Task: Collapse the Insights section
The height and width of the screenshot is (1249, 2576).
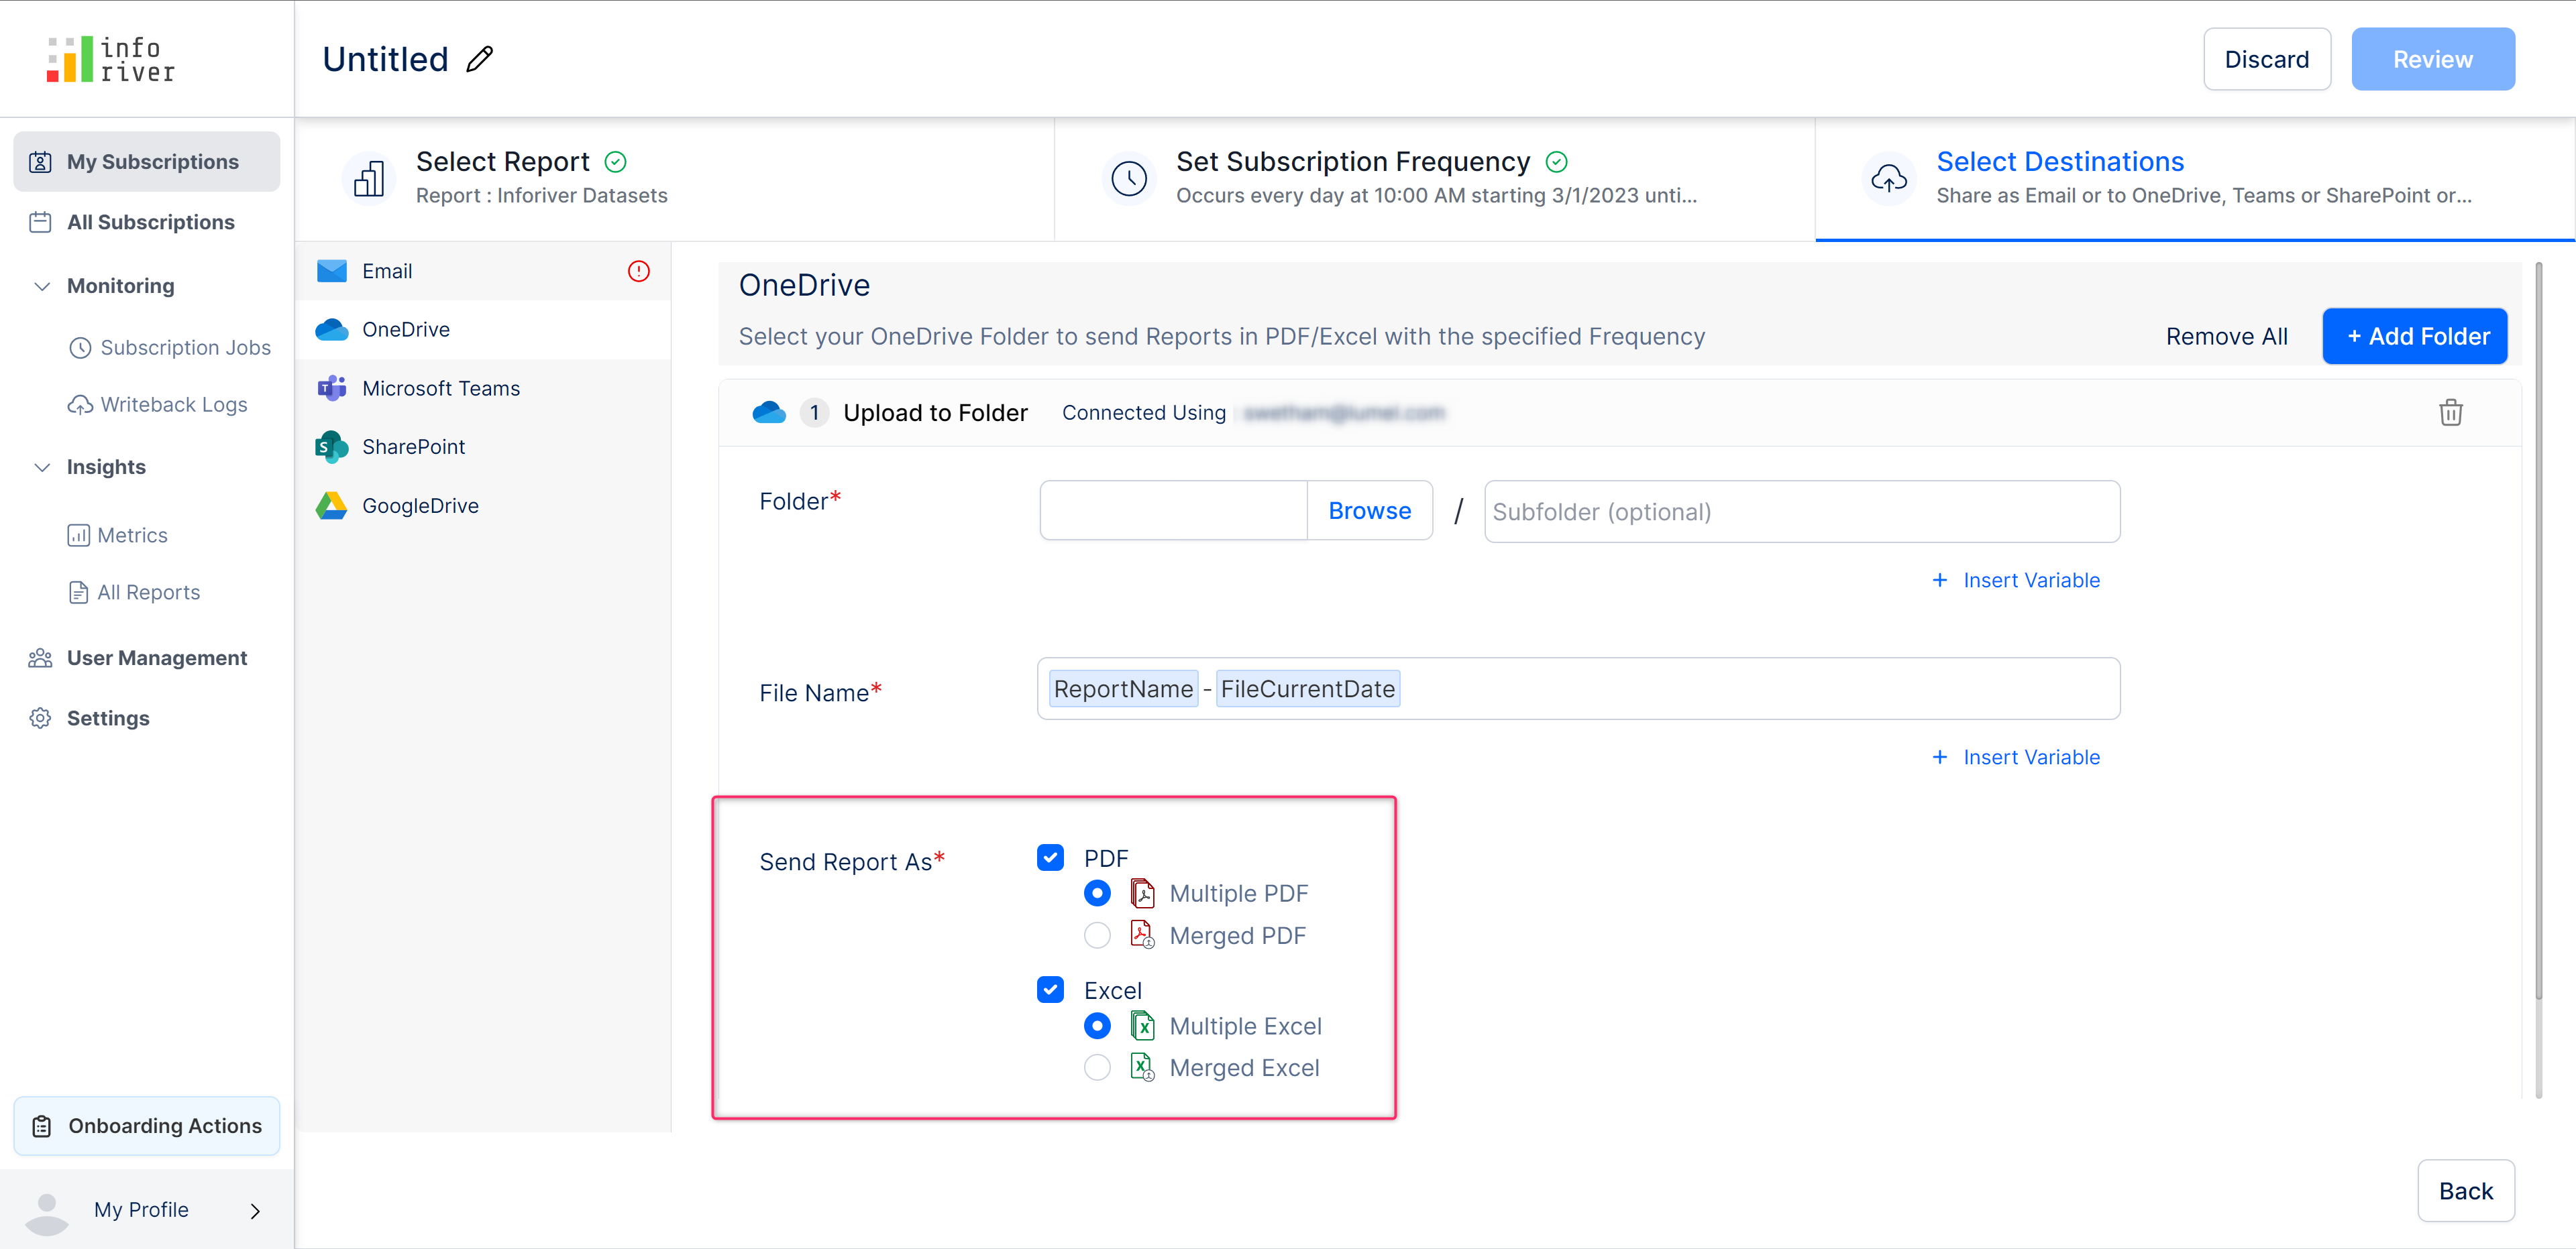Action: 42,467
